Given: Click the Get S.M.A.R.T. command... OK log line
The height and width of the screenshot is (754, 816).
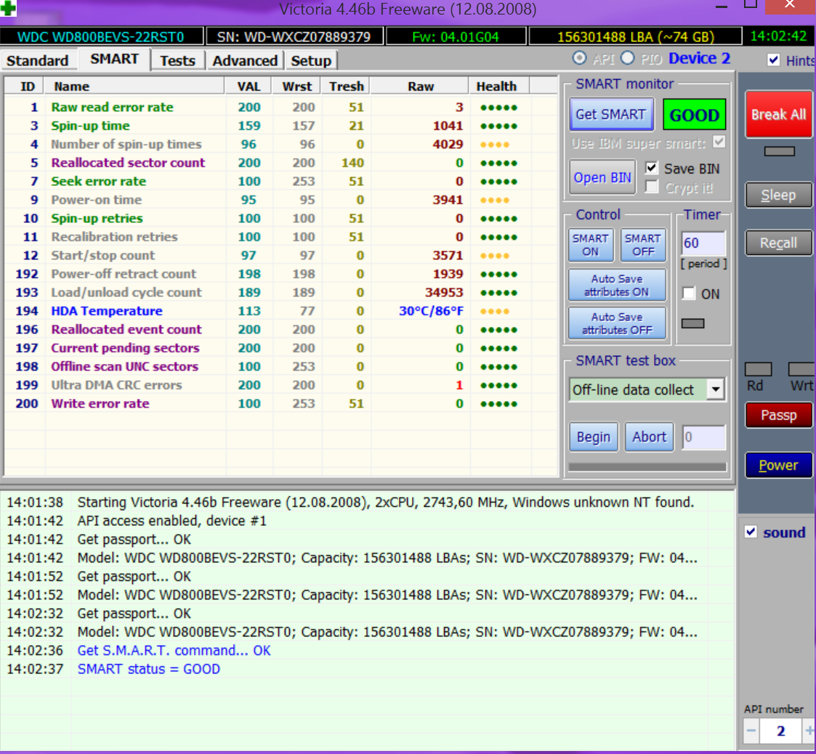Looking at the screenshot, I should [x=174, y=650].
